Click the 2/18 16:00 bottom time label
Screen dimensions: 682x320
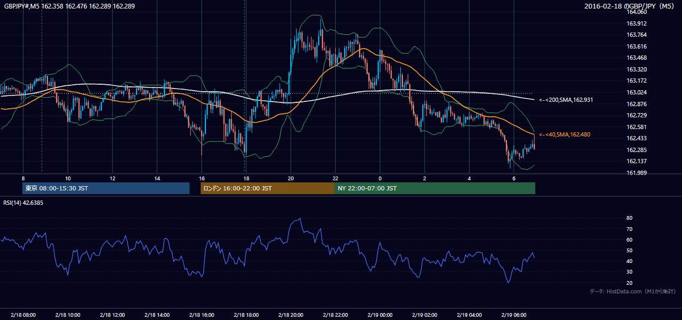202,315
